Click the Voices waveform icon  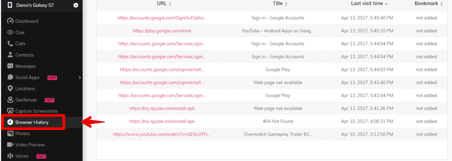tap(11, 156)
